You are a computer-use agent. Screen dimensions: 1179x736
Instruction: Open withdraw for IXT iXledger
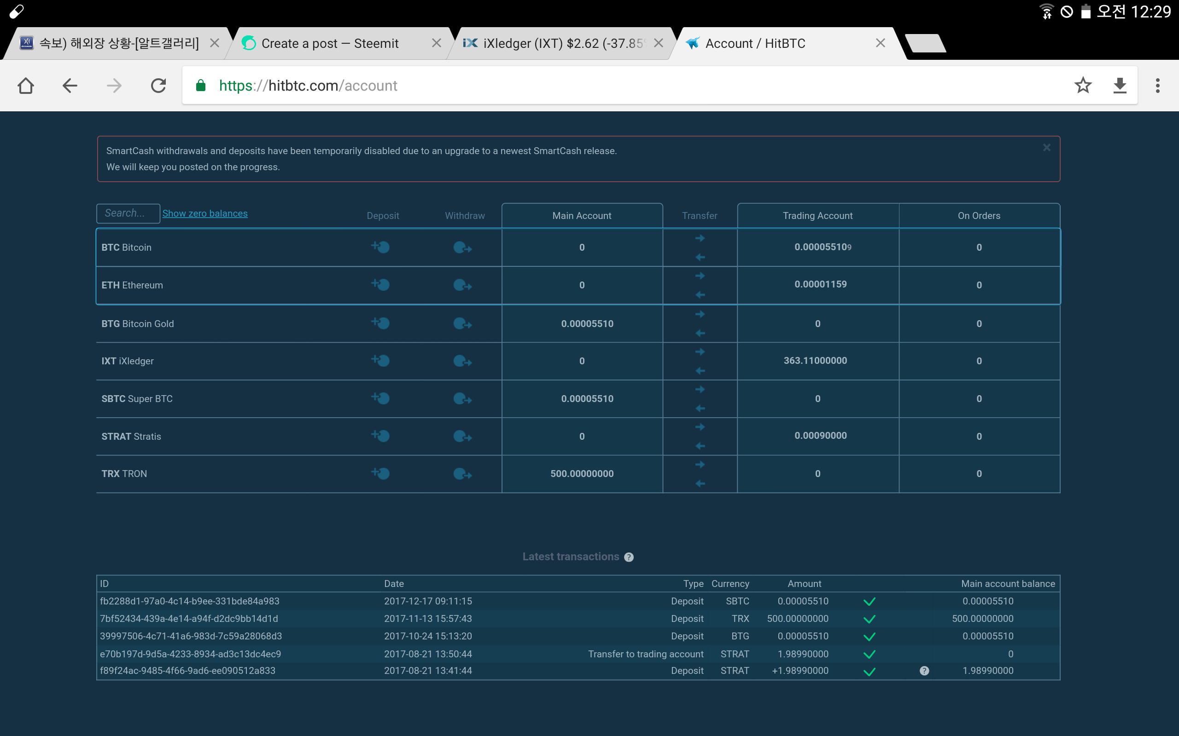pyautogui.click(x=462, y=361)
